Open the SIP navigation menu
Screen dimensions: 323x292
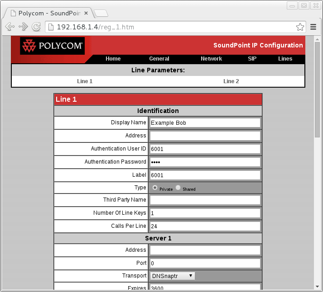(x=252, y=59)
